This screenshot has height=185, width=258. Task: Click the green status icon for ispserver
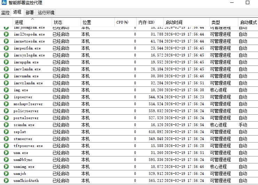(6, 97)
